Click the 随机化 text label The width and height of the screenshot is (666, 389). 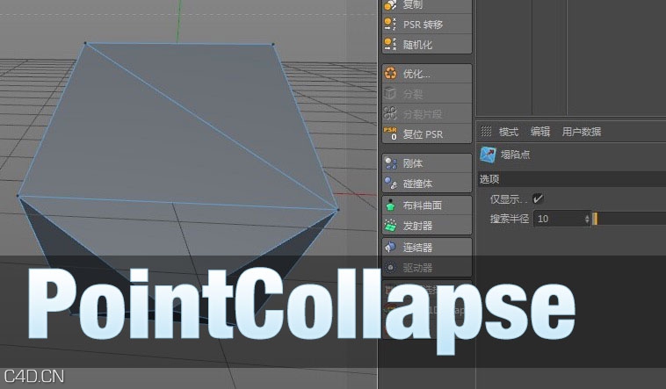[417, 45]
